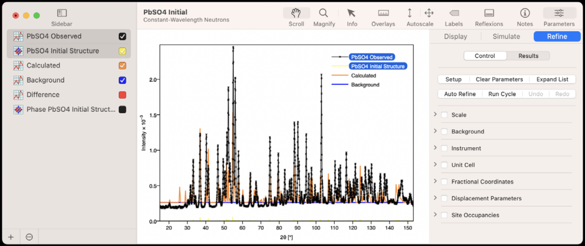Click the red Difference color swatch
This screenshot has width=585, height=246.
122,95
